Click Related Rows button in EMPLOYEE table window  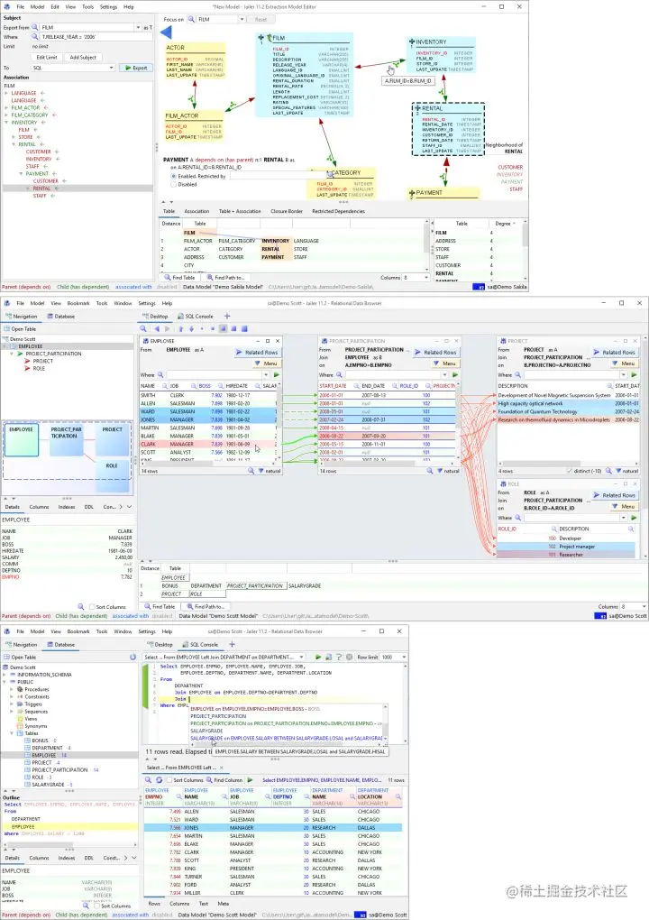[257, 352]
